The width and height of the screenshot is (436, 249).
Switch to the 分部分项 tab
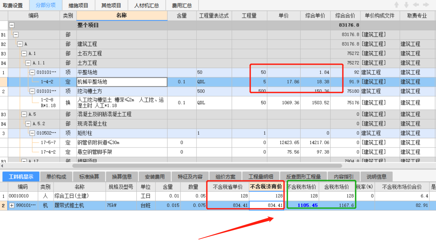[46, 5]
